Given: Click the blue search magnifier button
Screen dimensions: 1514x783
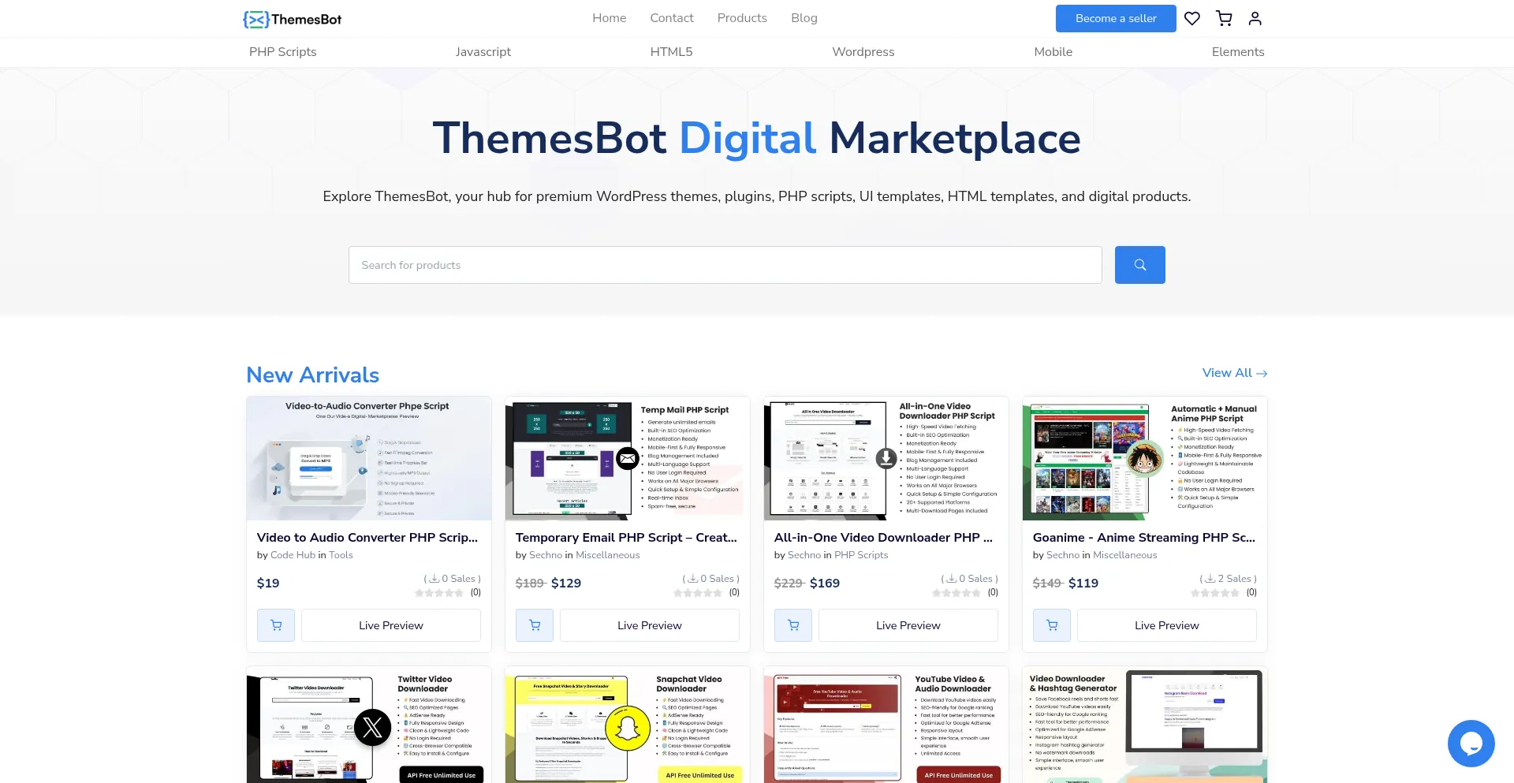Looking at the screenshot, I should pyautogui.click(x=1139, y=265).
